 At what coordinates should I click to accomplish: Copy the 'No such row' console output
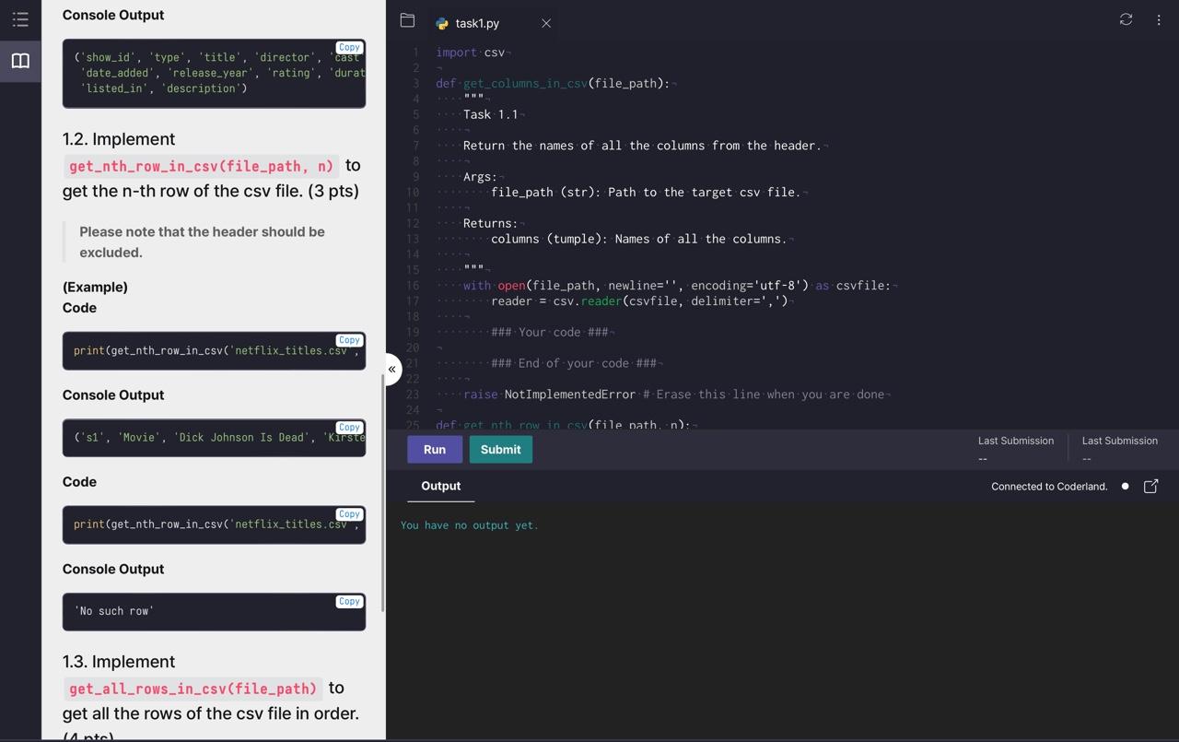click(x=349, y=601)
